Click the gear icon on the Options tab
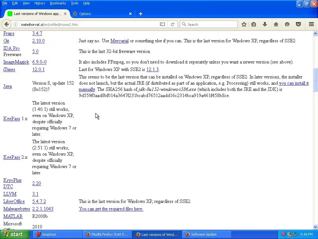The image size is (318, 239). pyautogui.click(x=75, y=14)
